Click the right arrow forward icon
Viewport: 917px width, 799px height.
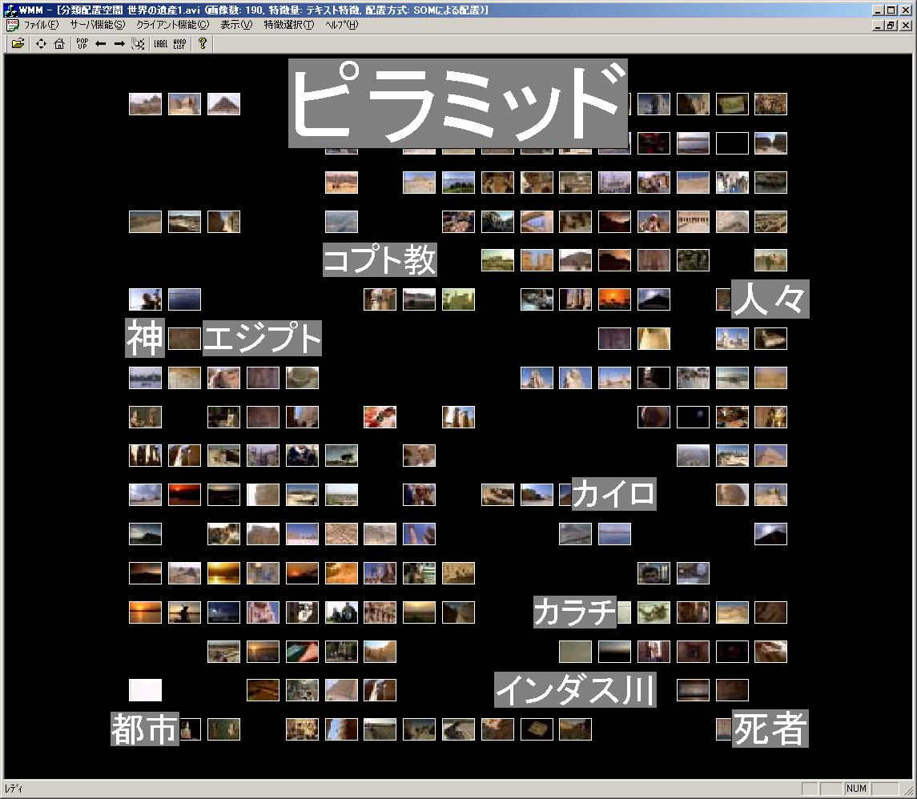tap(119, 44)
